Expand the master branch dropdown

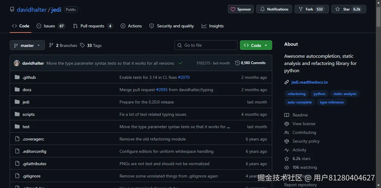click(27, 45)
